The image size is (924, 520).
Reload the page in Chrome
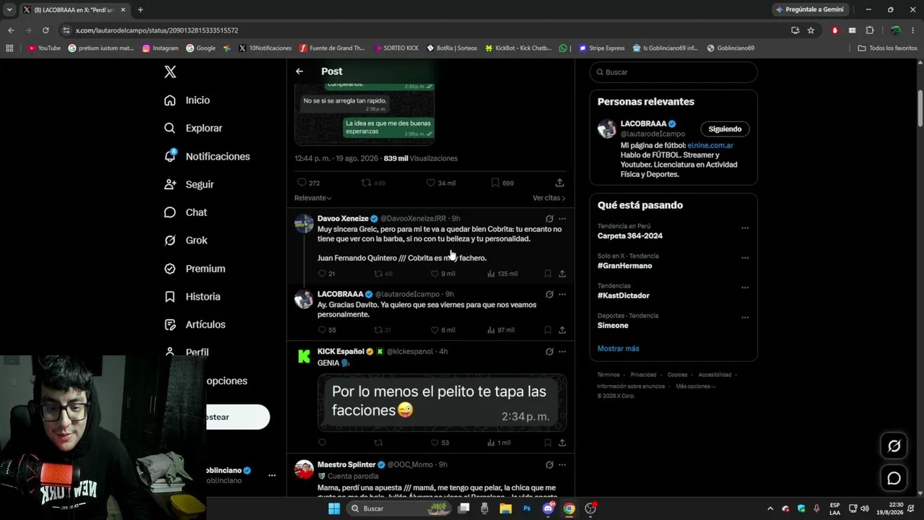45,30
